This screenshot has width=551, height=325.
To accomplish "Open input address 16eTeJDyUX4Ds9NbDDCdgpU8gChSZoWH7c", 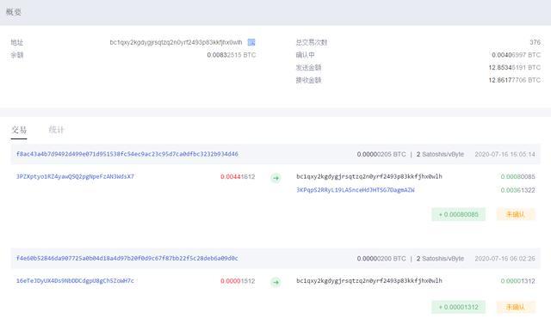I will (75, 281).
